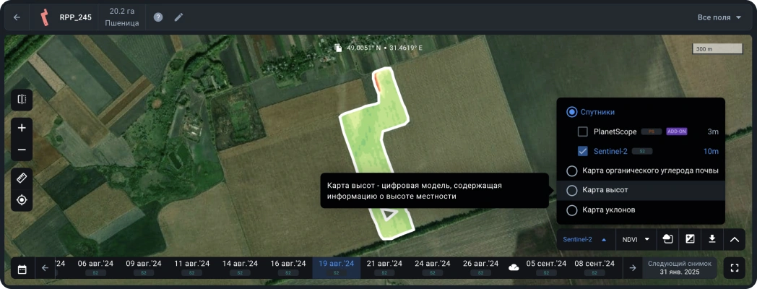
Task: Download the current map image
Action: coord(711,239)
